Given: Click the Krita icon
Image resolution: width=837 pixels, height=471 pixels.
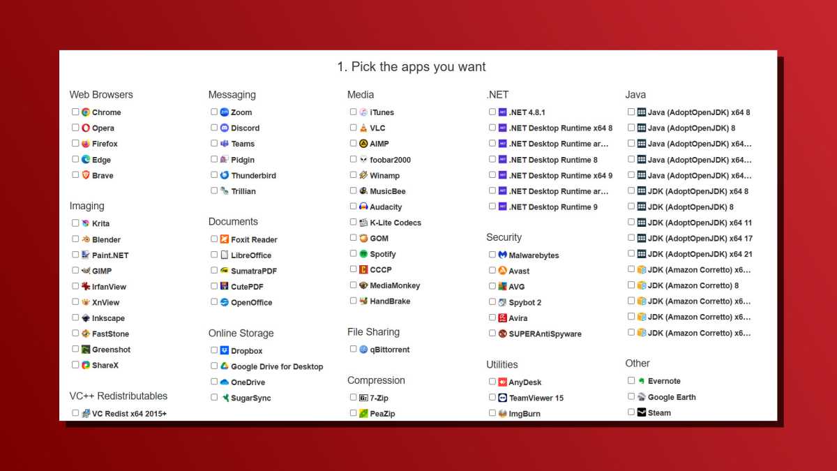Looking at the screenshot, I should pos(86,223).
